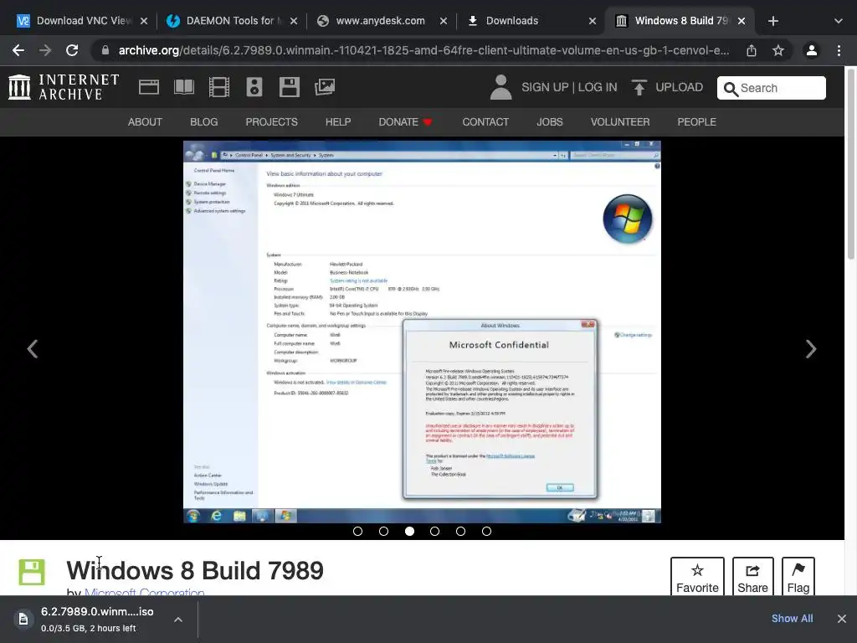The image size is (857, 643).
Task: Go back to the previous page
Action: pos(18,50)
